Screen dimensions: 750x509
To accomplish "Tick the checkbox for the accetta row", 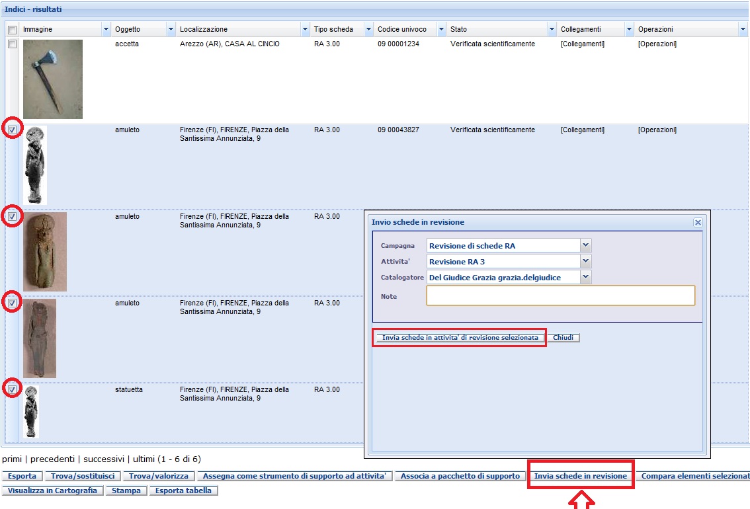I will click(x=12, y=44).
